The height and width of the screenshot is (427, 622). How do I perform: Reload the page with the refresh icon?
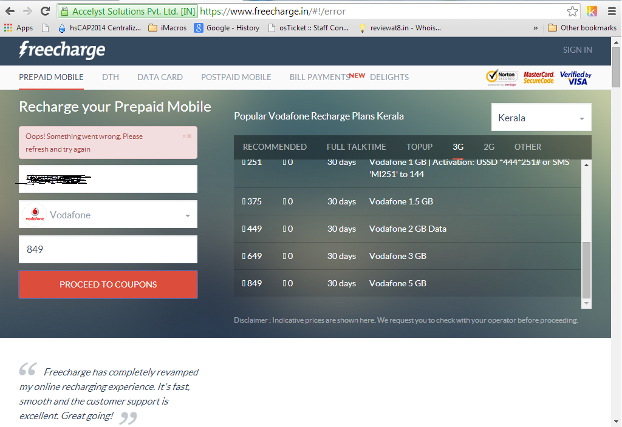pos(45,11)
